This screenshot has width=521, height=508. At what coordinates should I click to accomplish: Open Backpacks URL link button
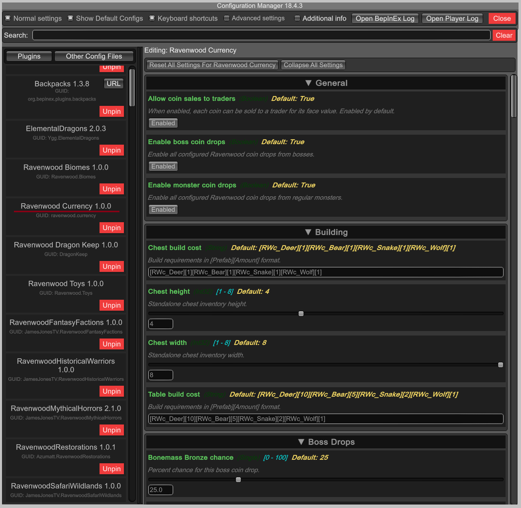(113, 84)
